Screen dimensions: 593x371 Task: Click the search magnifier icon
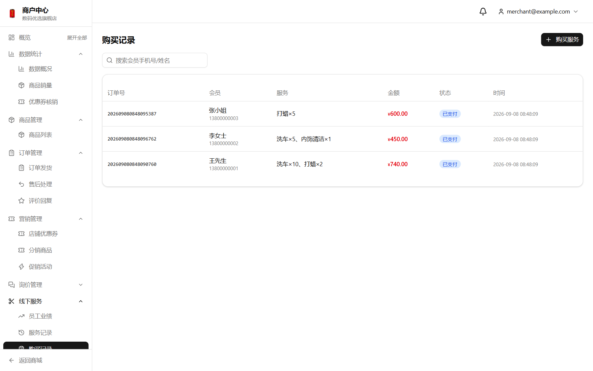[x=110, y=60]
